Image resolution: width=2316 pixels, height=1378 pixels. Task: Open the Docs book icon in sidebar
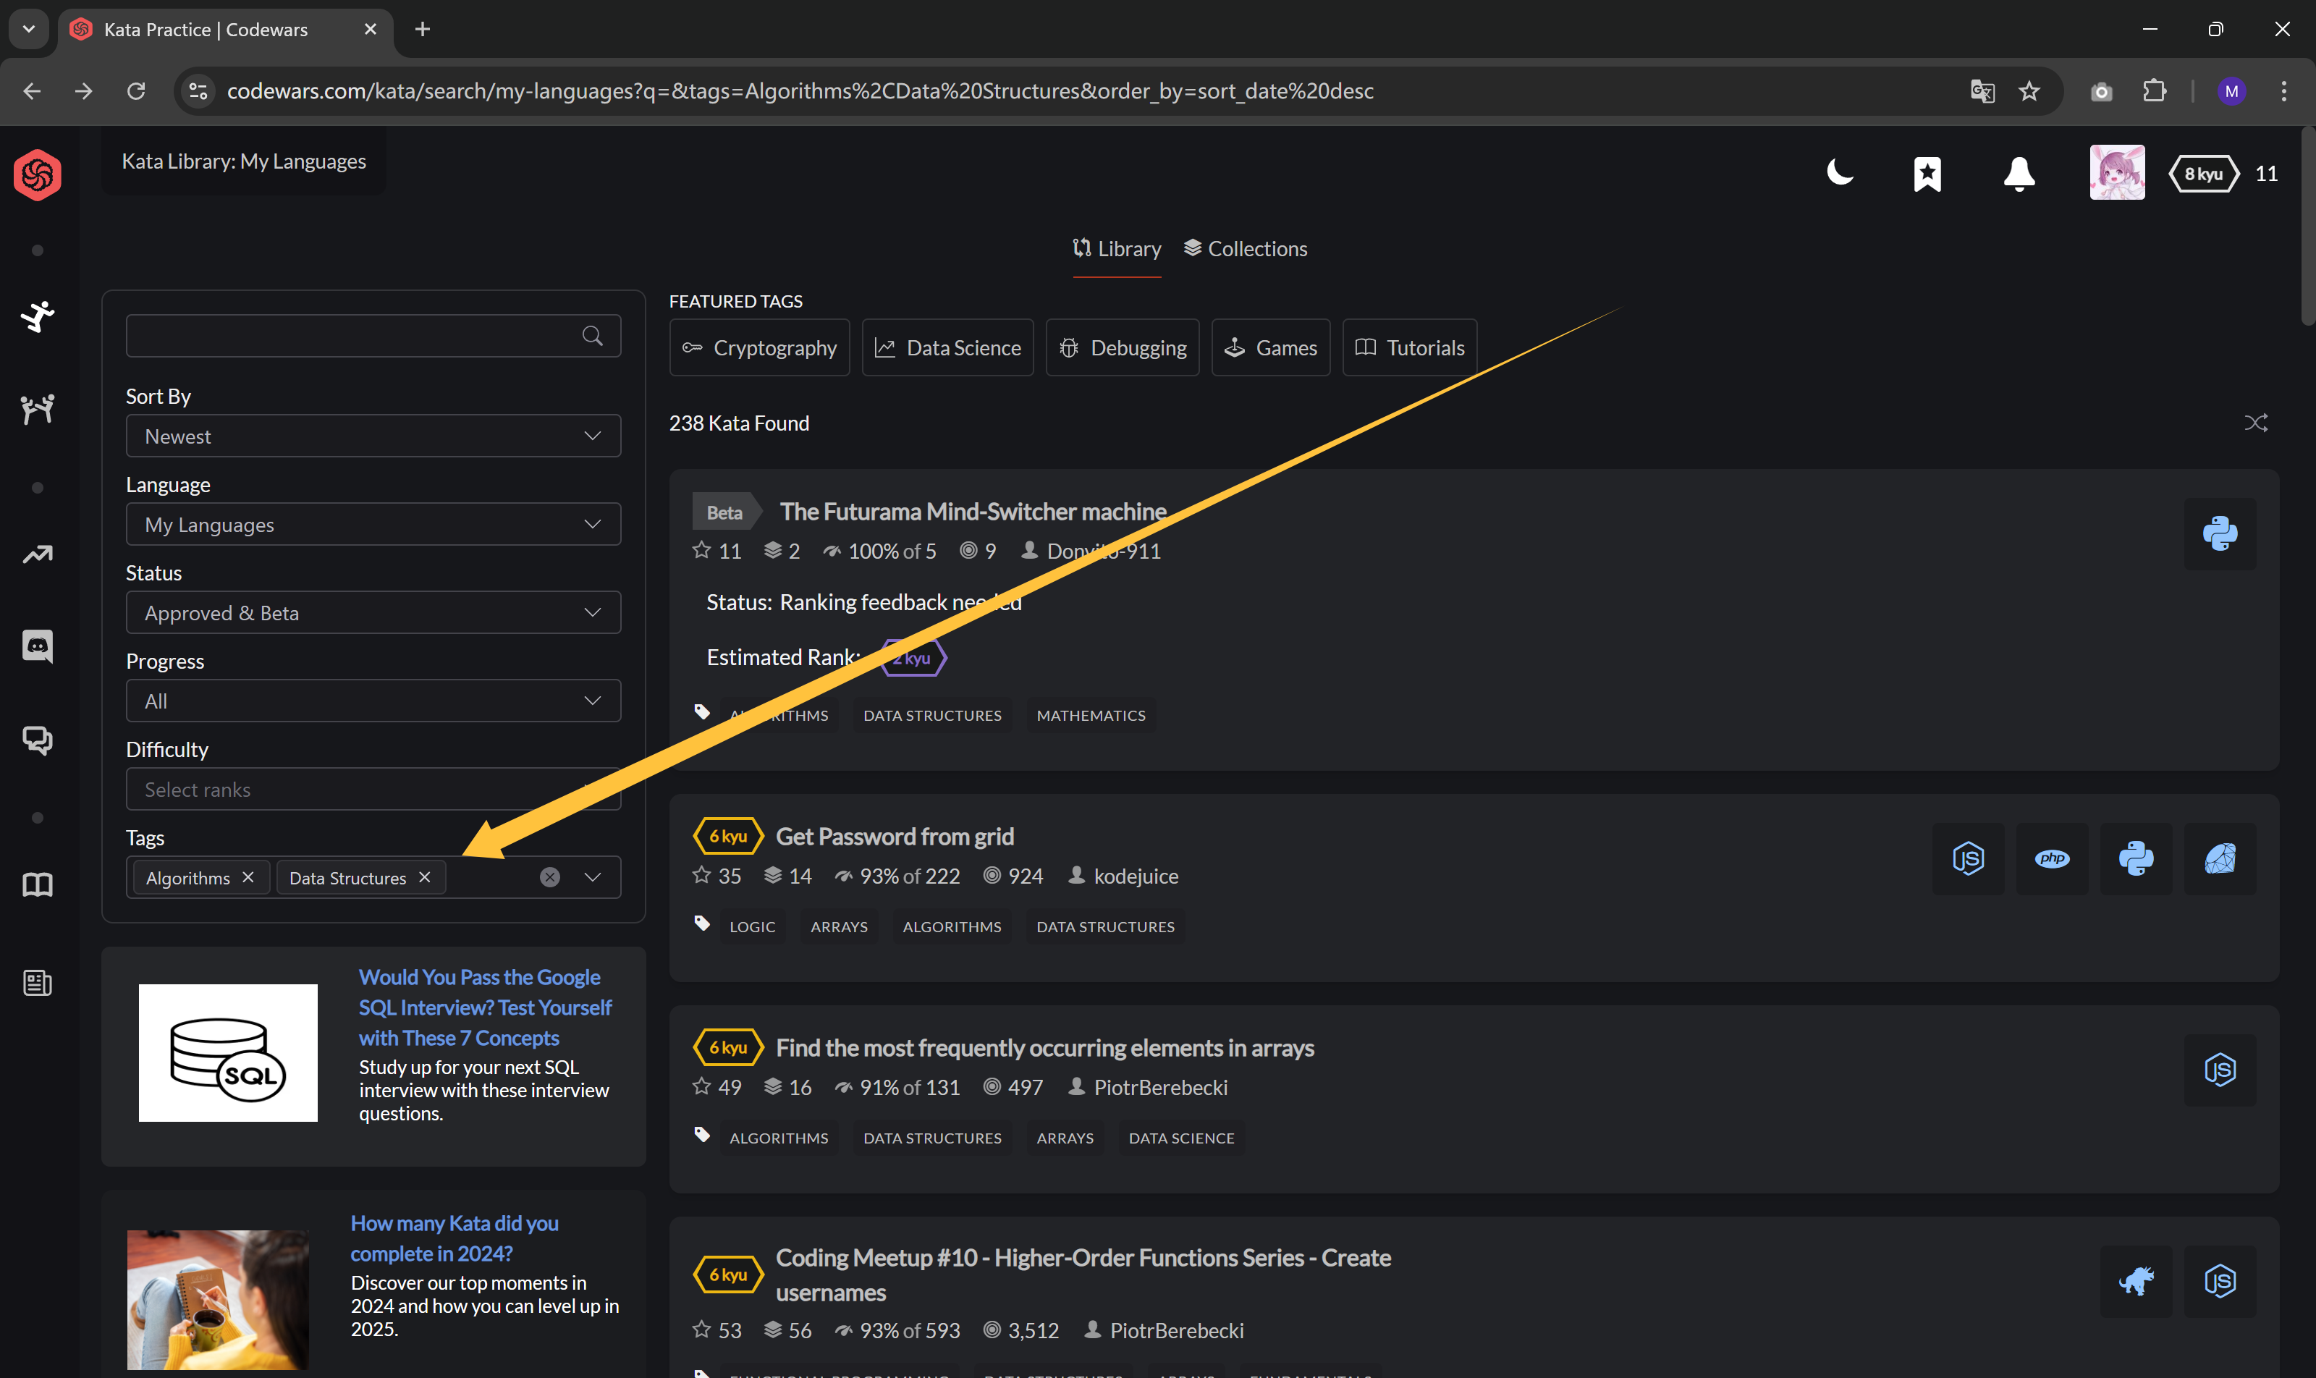pos(37,885)
